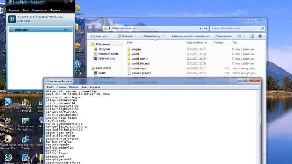Click the Открыть button in Explorer toolbar

coord(125,36)
